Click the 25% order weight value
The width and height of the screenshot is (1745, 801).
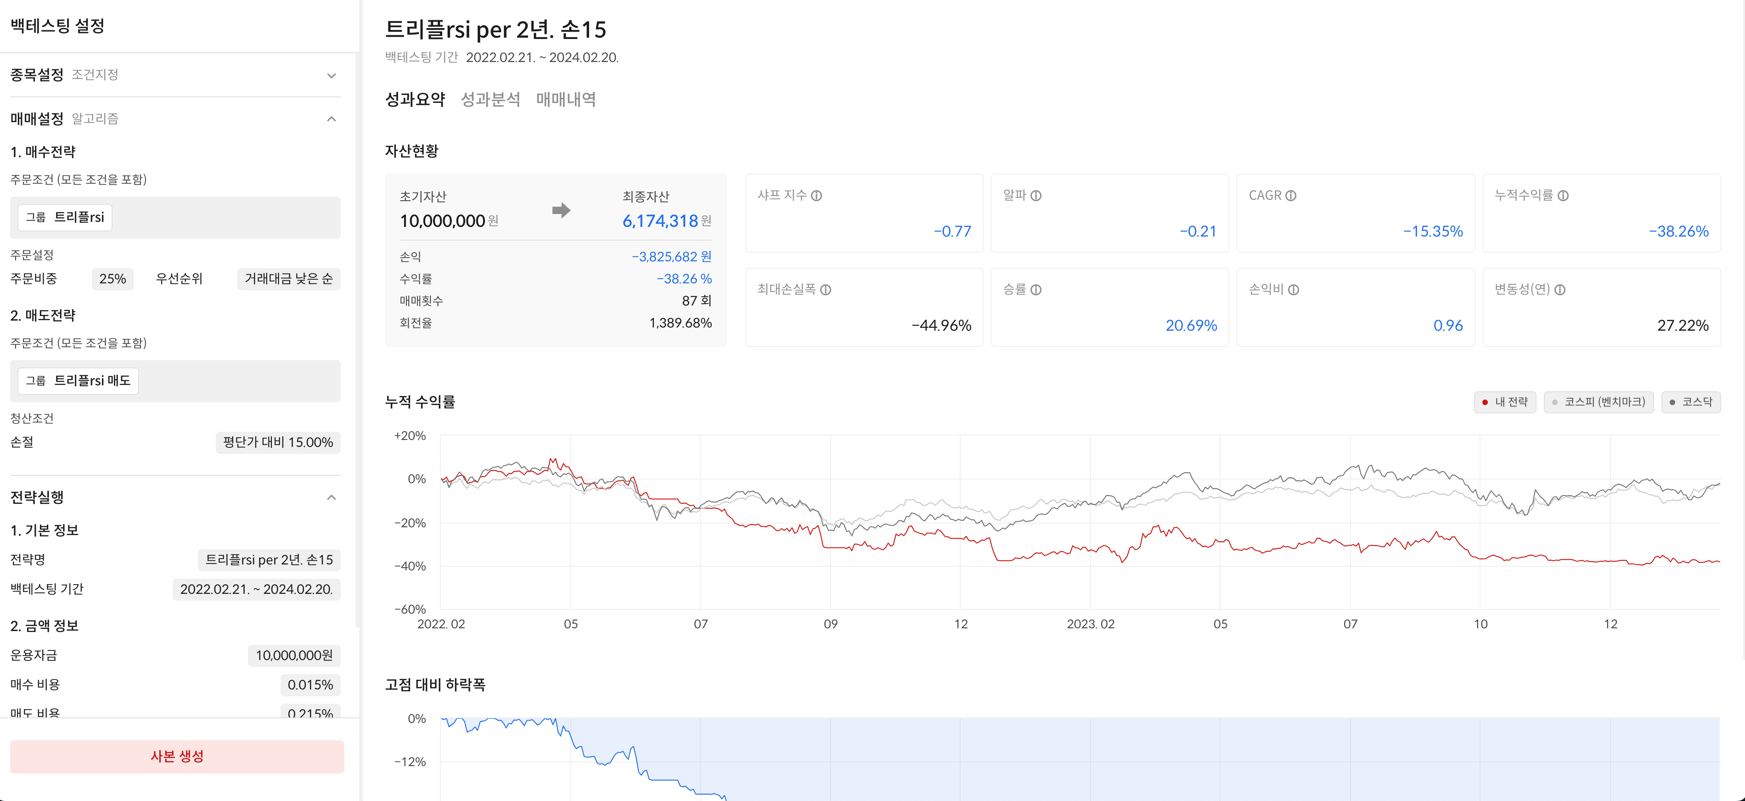[113, 279]
